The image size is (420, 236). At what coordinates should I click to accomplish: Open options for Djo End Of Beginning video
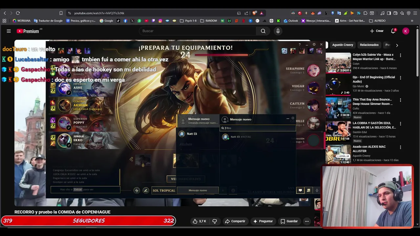point(400,78)
